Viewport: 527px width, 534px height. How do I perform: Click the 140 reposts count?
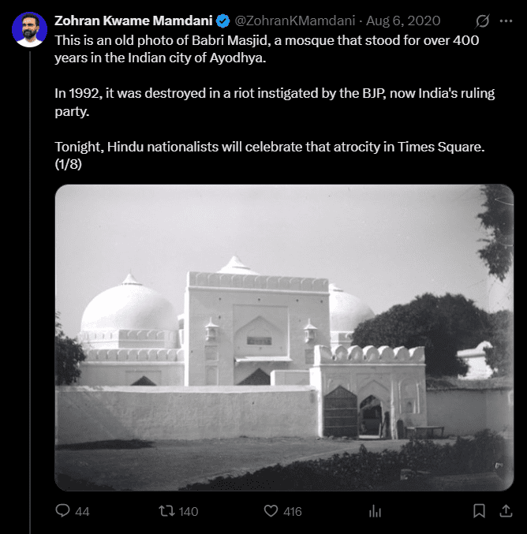[x=189, y=511]
